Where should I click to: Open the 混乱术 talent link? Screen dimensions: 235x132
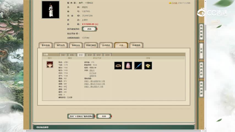pyautogui.click(x=92, y=70)
